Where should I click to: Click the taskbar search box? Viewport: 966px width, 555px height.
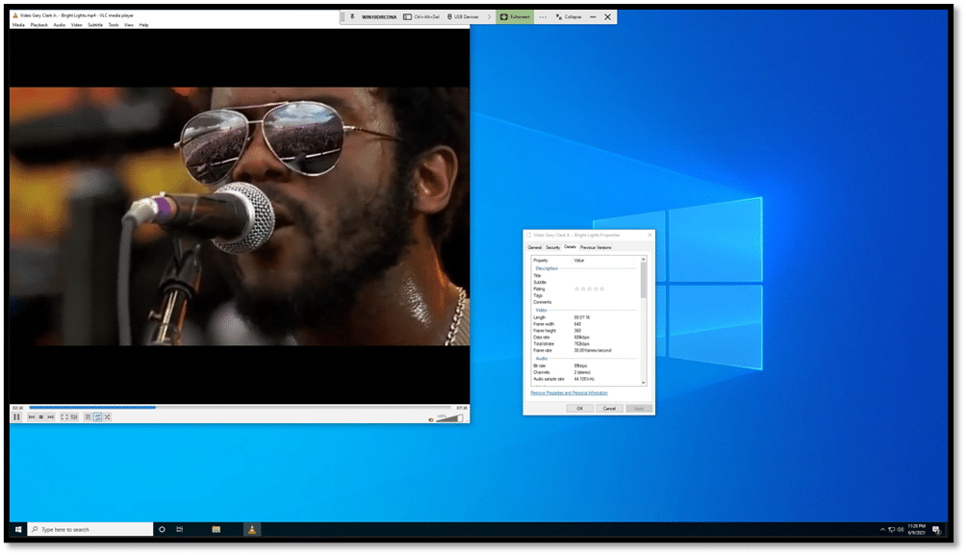(89, 530)
